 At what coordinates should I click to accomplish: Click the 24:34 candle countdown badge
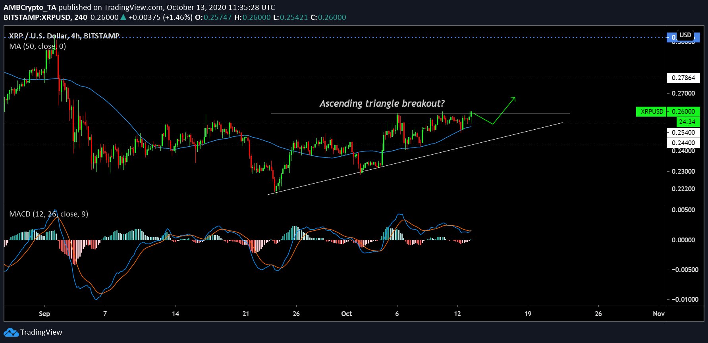687,122
